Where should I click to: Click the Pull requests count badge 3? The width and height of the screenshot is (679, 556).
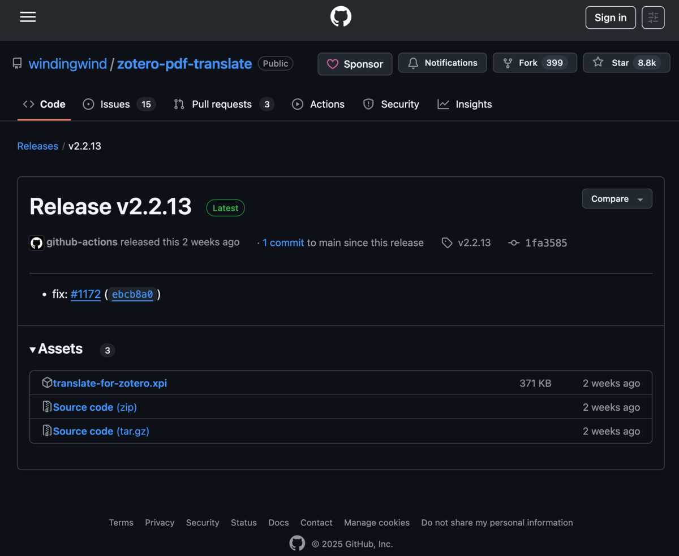[267, 104]
